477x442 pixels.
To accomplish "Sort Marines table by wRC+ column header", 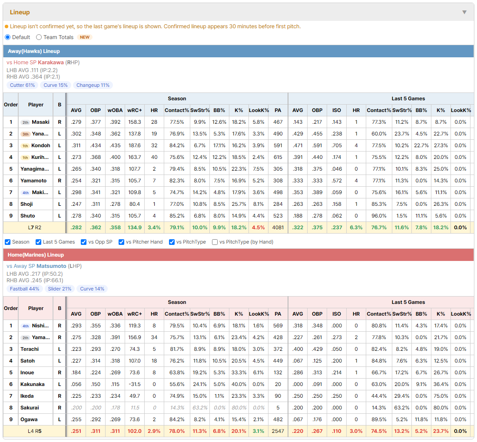I will (135, 314).
